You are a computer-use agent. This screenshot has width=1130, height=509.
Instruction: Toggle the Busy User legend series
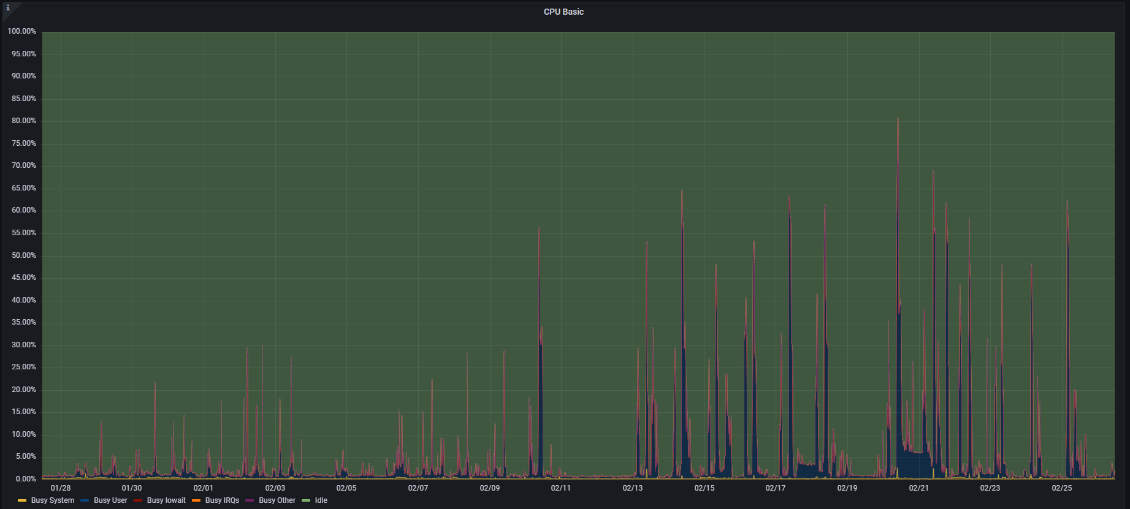click(x=110, y=500)
